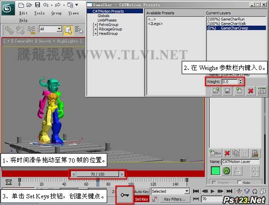Screen dimensions: 269x205
Task: Tick the Ignore checkbox
Action: 214,182
